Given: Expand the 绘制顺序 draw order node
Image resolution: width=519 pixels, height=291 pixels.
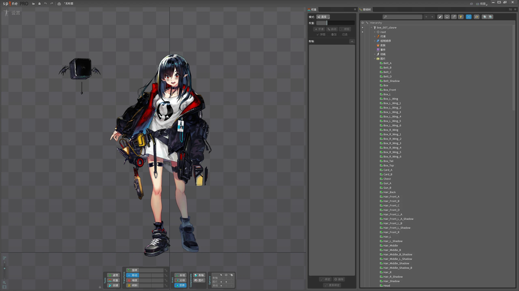Looking at the screenshot, I should 375,41.
